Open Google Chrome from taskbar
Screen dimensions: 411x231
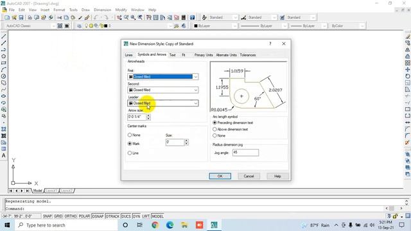155,225
